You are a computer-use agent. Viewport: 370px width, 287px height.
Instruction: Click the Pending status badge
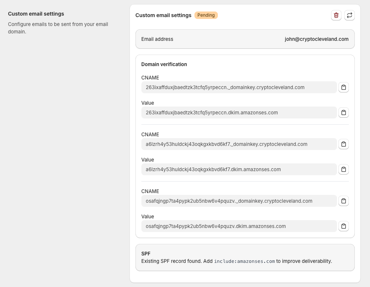[x=206, y=15]
